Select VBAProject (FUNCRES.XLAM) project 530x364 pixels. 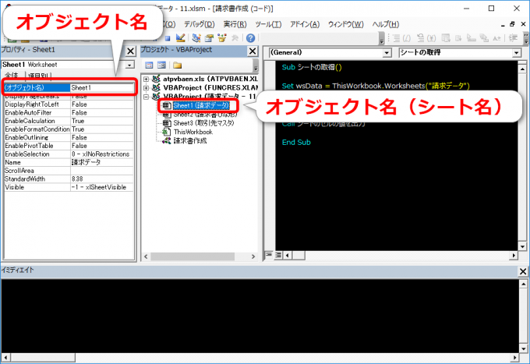click(x=210, y=87)
